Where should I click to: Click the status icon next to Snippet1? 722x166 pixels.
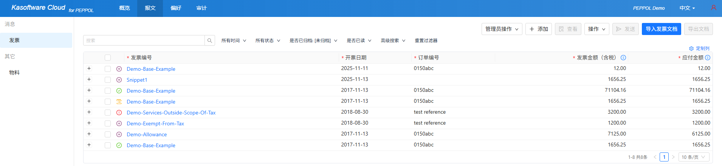(x=119, y=80)
